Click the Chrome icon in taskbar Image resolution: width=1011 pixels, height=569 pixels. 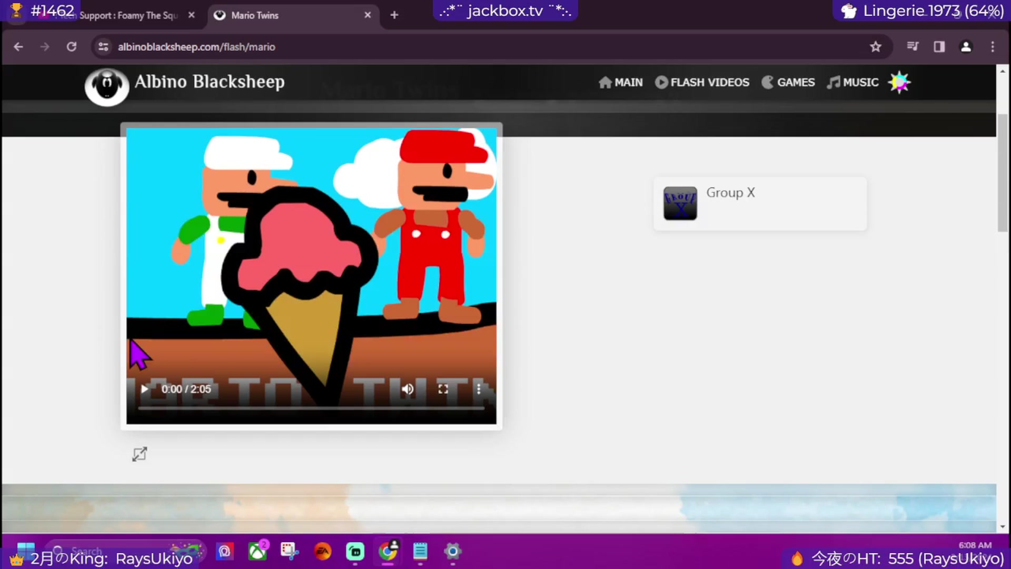tap(388, 552)
